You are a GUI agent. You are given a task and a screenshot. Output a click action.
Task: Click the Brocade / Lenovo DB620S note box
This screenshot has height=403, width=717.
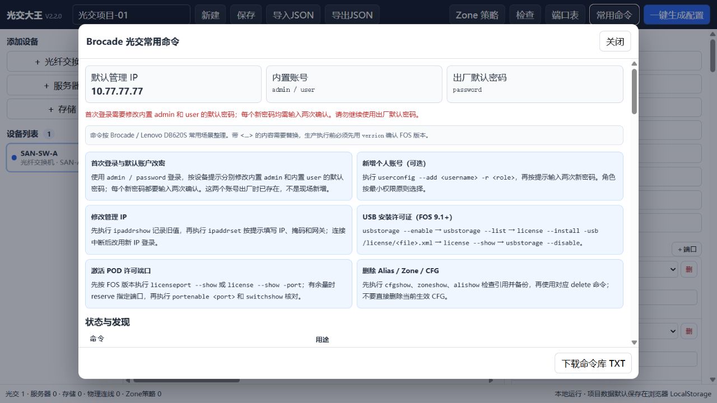pyautogui.click(x=354, y=135)
